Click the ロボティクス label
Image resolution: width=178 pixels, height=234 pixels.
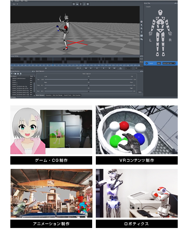136,224
